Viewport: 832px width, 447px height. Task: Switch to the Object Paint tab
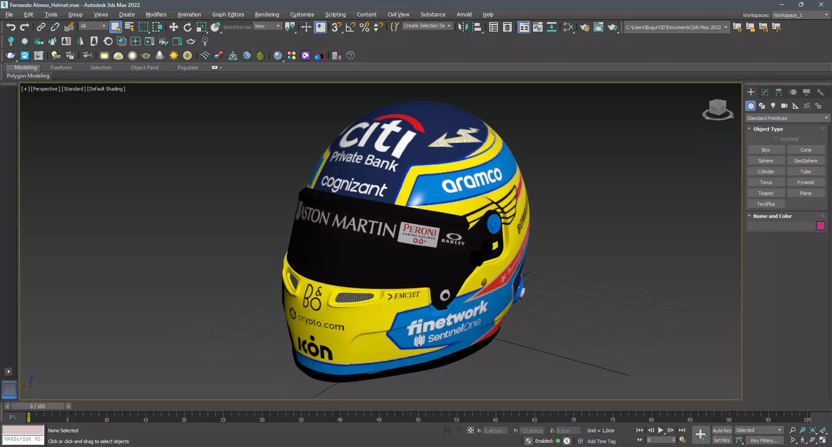[x=144, y=68]
